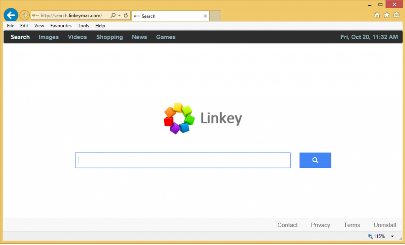Open the Tools gear icon
This screenshot has width=405, height=245.
396,15
